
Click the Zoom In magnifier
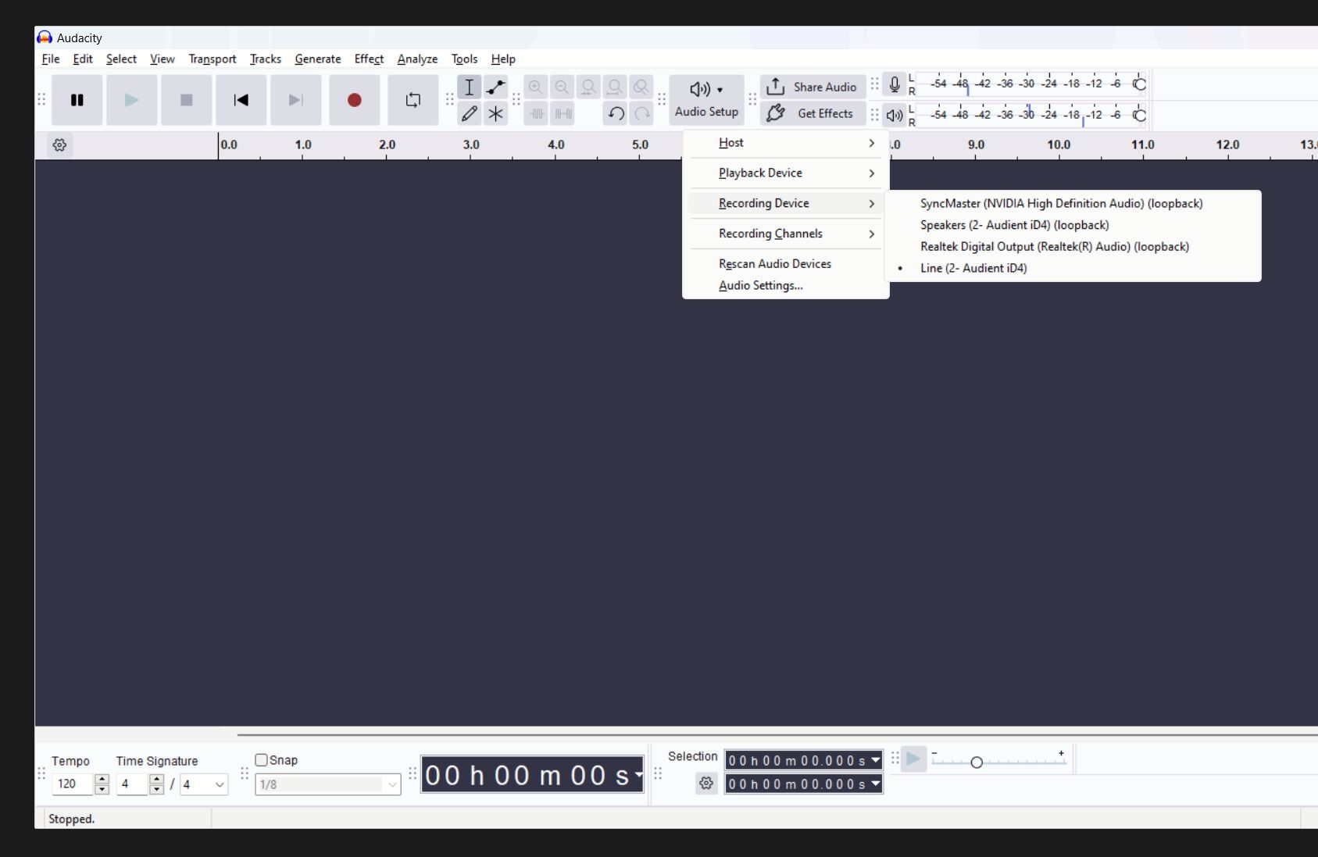coord(535,87)
